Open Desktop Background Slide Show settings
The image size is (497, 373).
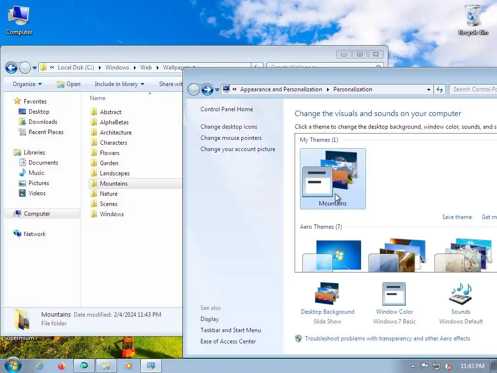(328, 304)
